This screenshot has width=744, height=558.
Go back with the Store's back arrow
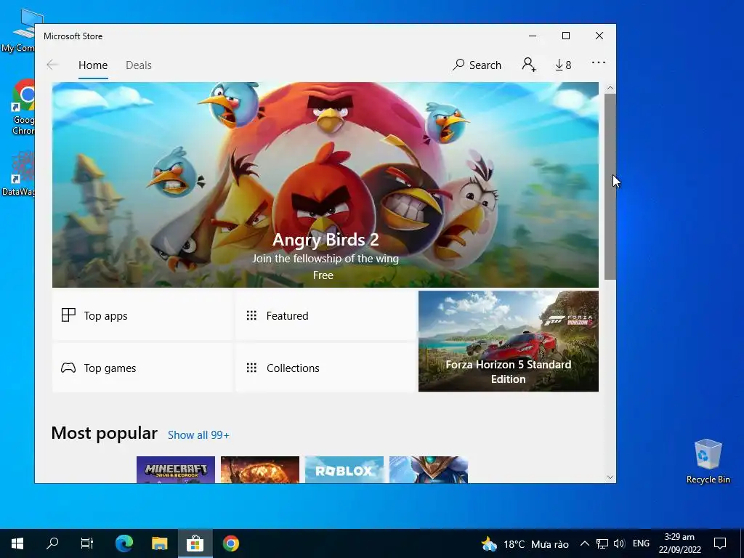click(x=52, y=65)
